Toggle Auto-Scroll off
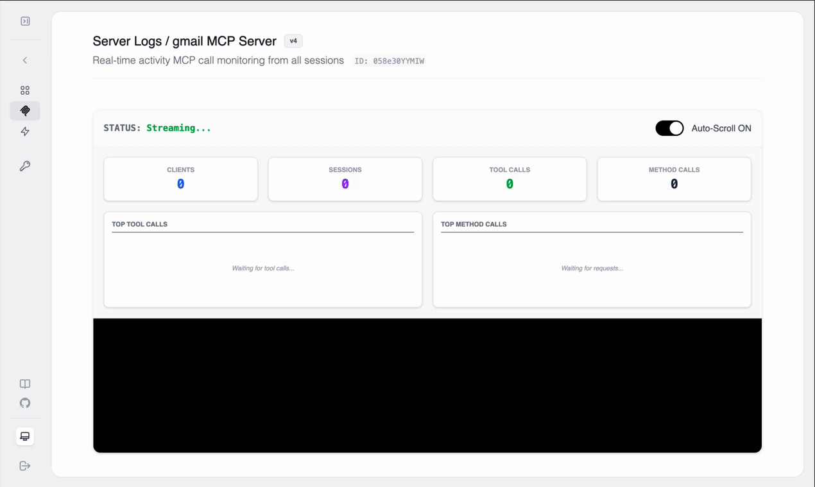Viewport: 815px width, 487px height. click(x=669, y=128)
